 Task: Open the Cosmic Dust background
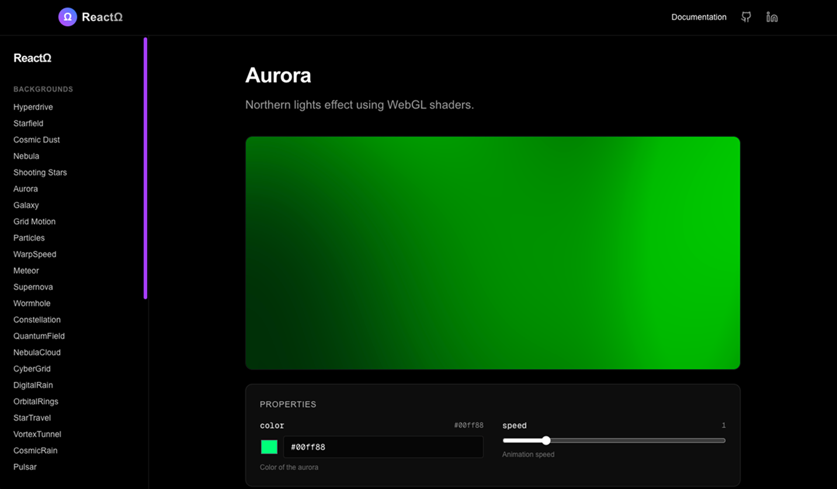36,140
